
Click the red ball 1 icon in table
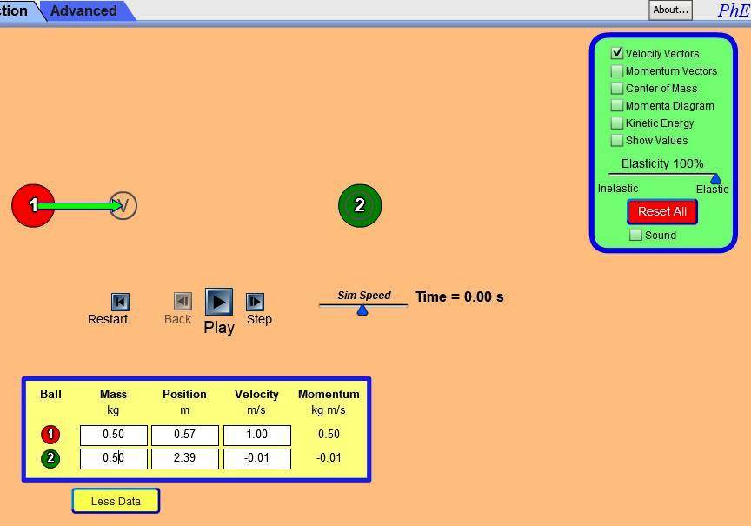coord(50,435)
